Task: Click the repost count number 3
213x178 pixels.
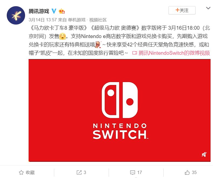Action: point(85,172)
